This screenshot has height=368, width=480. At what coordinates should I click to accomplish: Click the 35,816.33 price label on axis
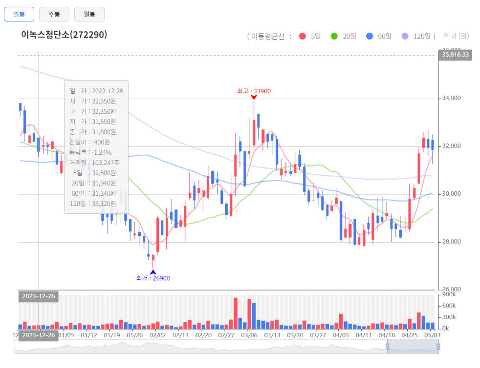pyautogui.click(x=455, y=55)
